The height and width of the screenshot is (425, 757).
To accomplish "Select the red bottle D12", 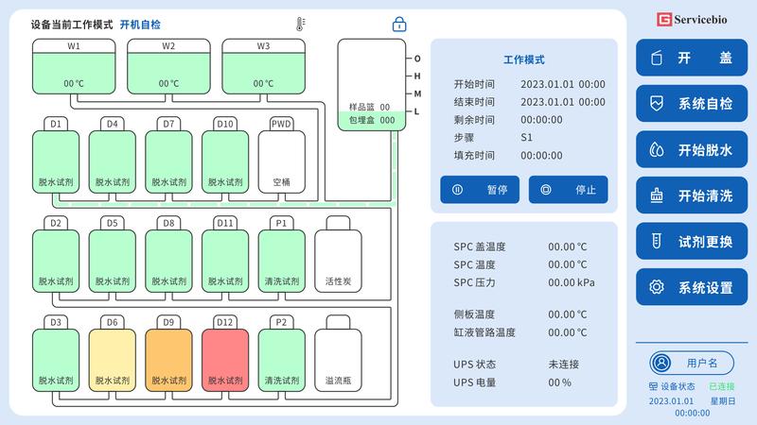I will 225,353.
